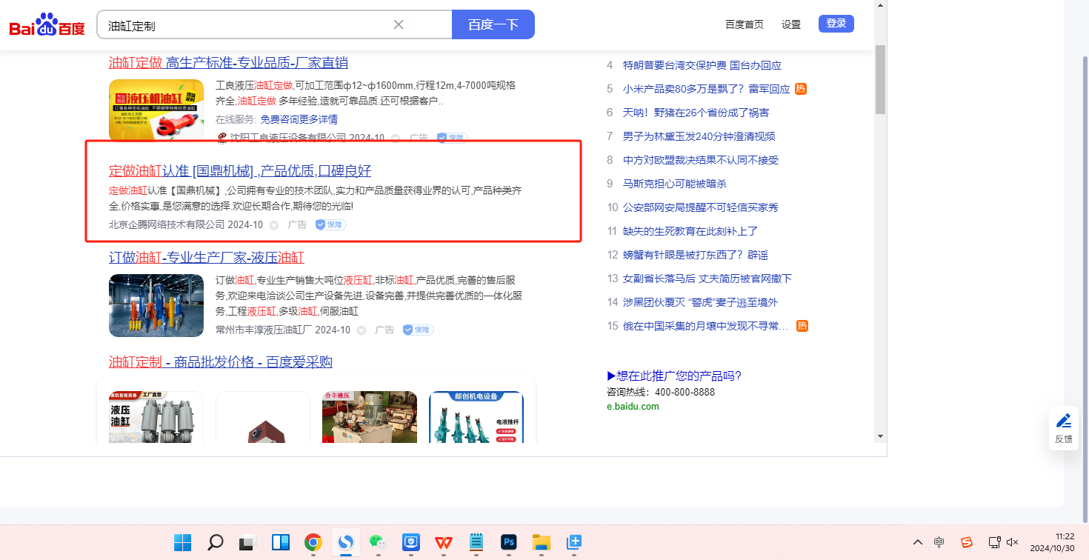Open the 反馈 feedback pencil icon
The height and width of the screenshot is (560, 1089).
point(1064,421)
